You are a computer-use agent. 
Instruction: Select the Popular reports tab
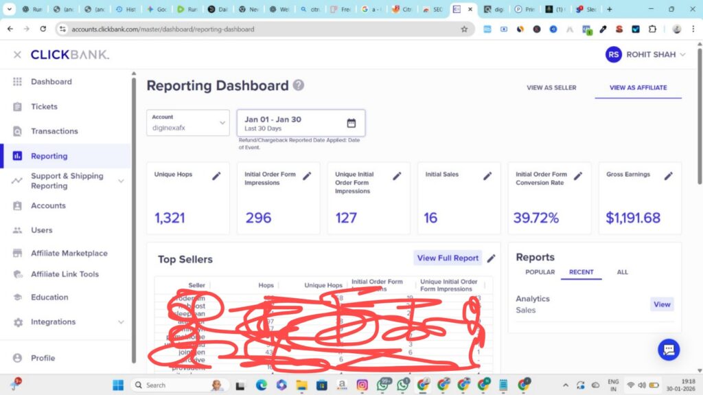[540, 272]
